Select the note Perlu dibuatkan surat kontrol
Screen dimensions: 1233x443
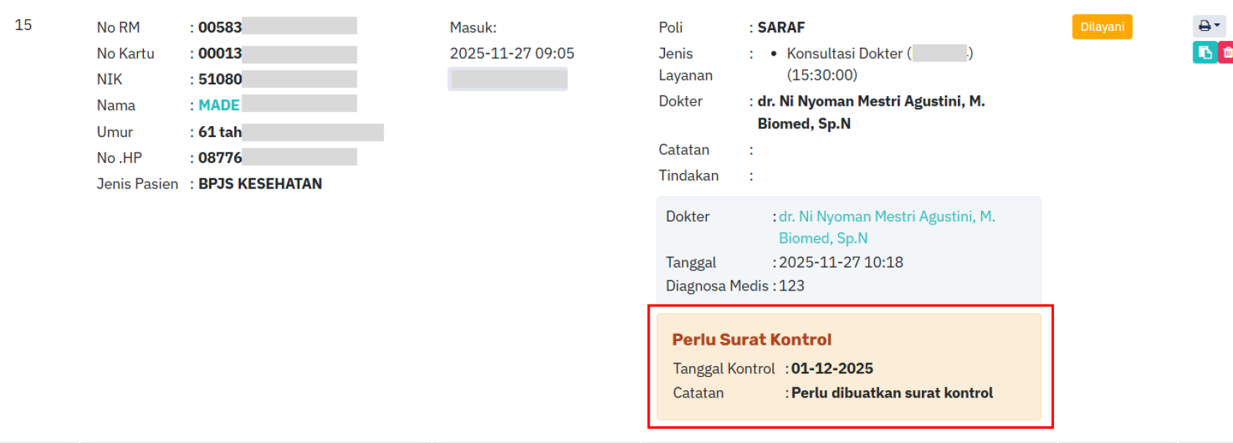click(892, 393)
